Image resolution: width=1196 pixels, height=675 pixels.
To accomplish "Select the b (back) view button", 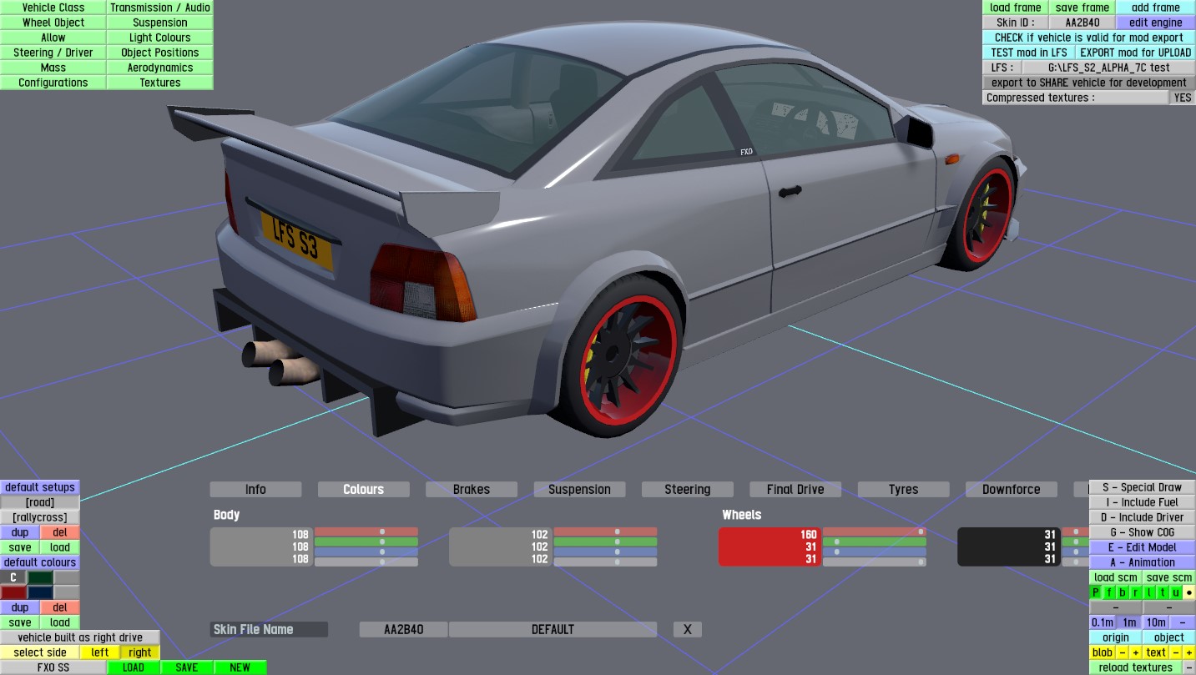I will (x=1123, y=592).
